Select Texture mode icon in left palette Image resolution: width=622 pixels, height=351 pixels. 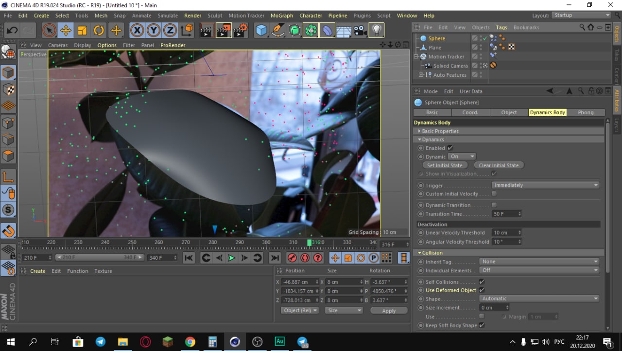(x=8, y=89)
